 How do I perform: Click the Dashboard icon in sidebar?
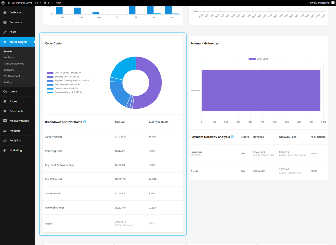coord(5,12)
